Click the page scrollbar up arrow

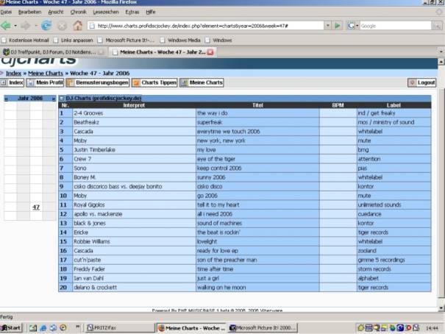point(441,61)
